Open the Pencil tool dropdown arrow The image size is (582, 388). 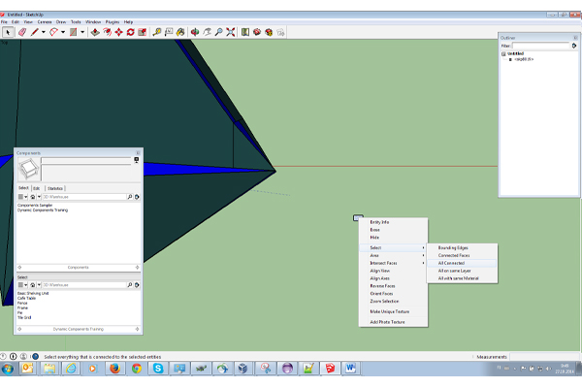(x=44, y=32)
